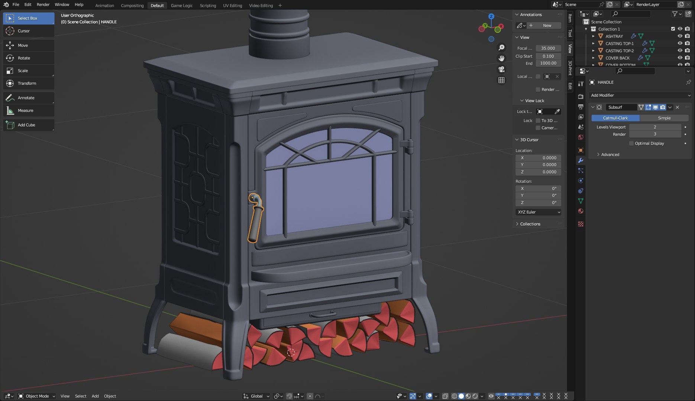Open the World properties tab icon
695x401 pixels.
(x=581, y=137)
